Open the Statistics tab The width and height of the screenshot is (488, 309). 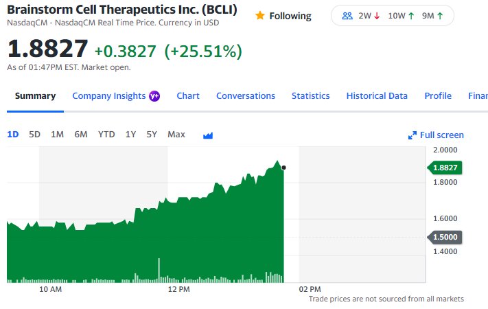coord(311,96)
